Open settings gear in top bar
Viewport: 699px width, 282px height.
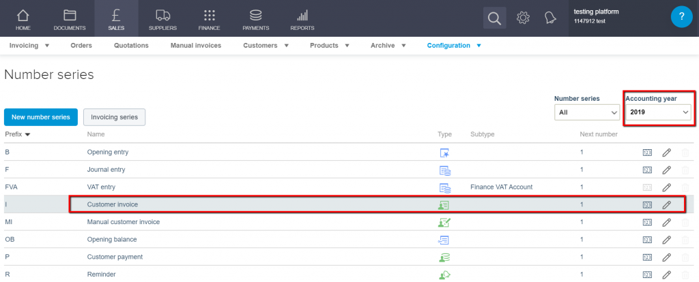pyautogui.click(x=523, y=18)
